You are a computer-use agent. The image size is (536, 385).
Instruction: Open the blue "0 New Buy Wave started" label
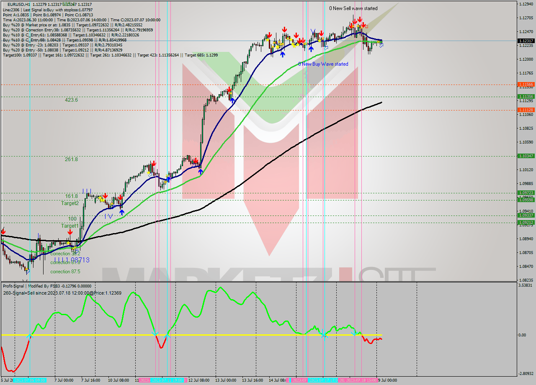323,64
